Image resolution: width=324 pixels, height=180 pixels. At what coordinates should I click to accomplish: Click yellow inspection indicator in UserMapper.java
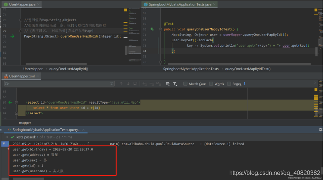tap(125, 10)
